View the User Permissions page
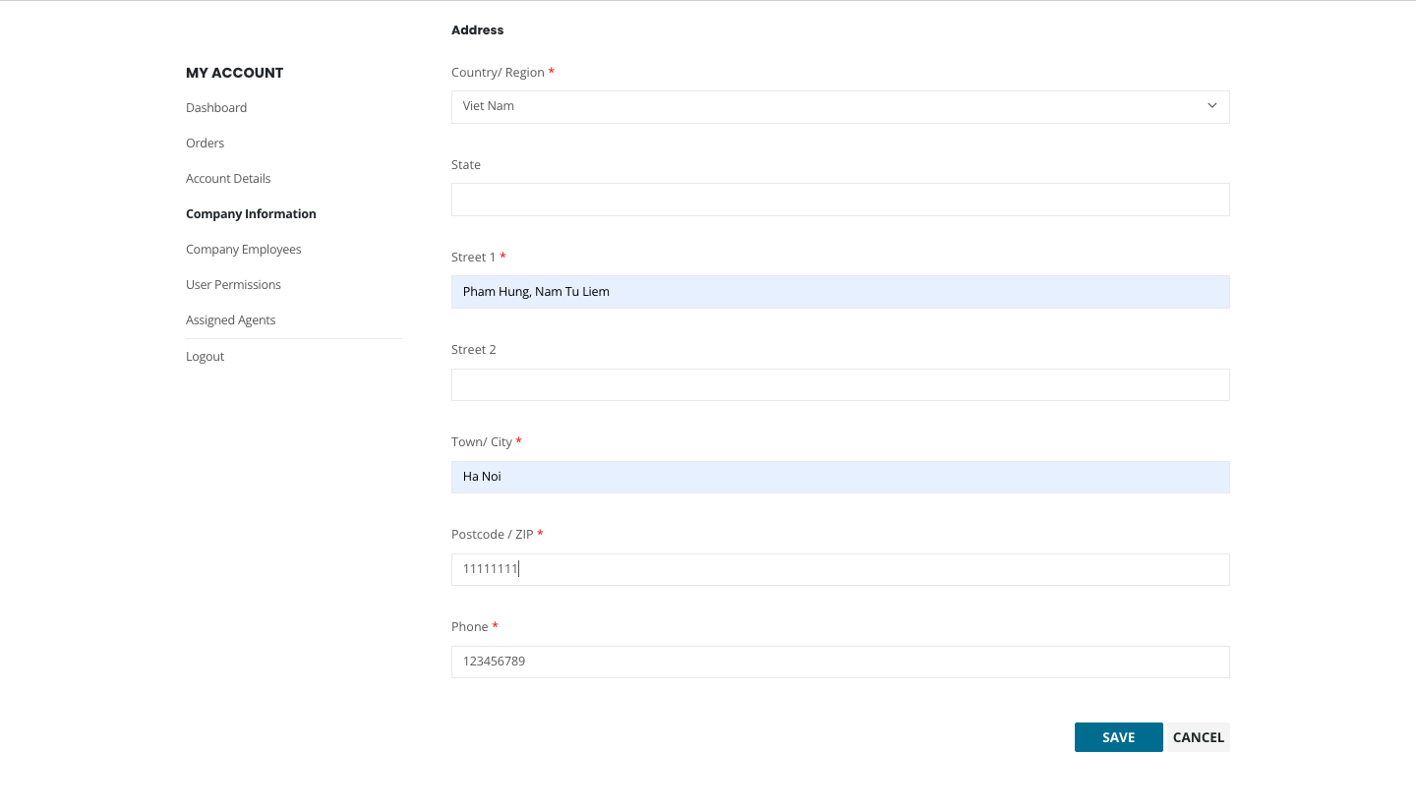 233,285
